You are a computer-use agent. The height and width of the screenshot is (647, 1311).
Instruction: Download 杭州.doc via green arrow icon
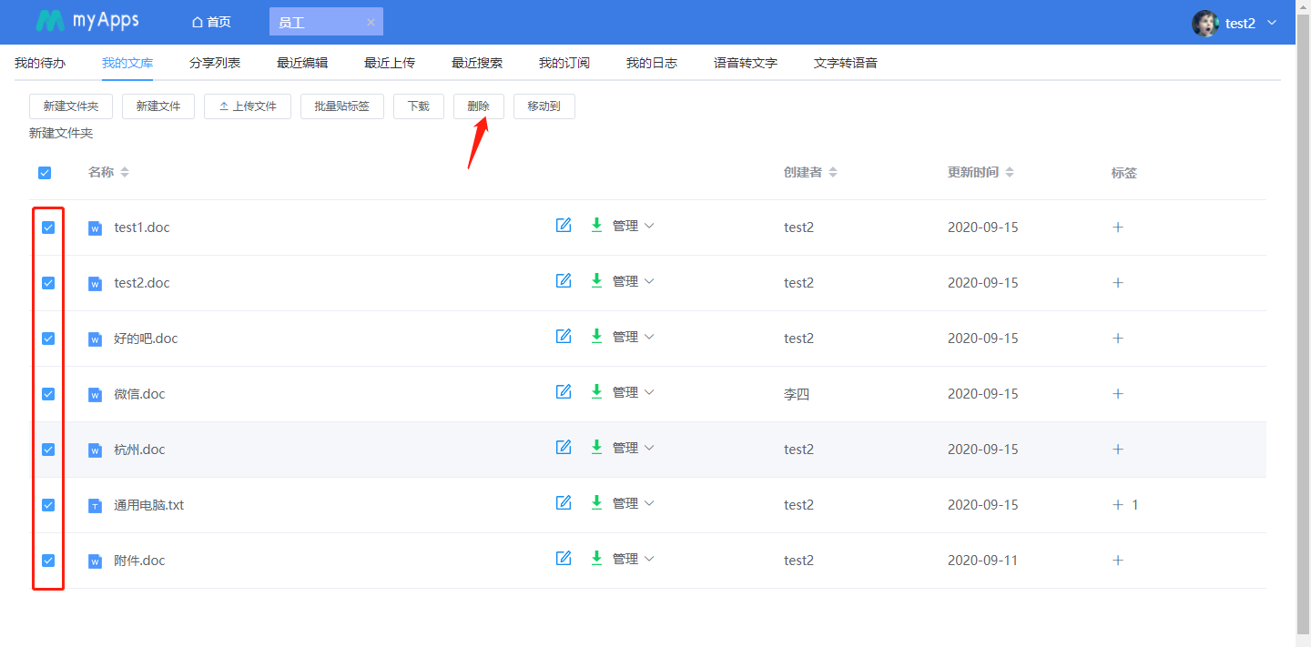[596, 447]
